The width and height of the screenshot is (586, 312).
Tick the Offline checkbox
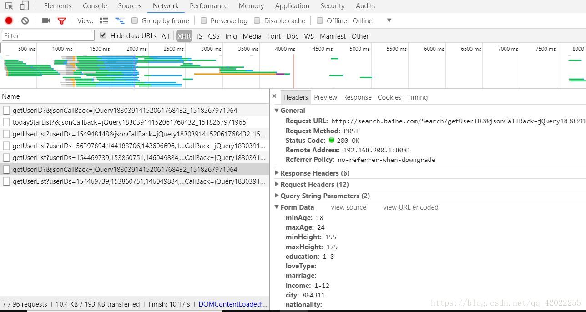(320, 20)
